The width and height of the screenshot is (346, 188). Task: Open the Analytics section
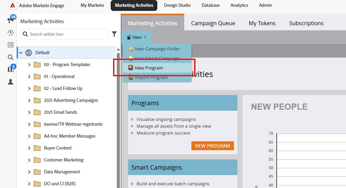[239, 5]
